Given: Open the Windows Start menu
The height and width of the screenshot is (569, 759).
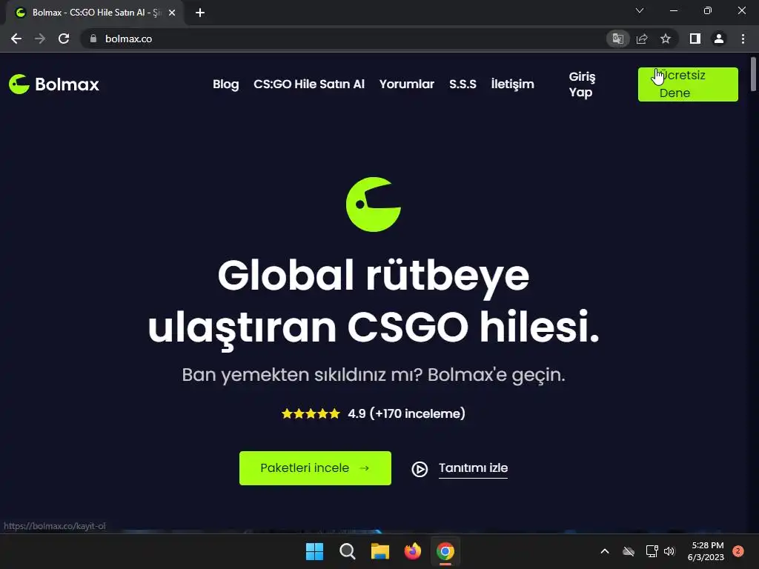Looking at the screenshot, I should point(314,551).
